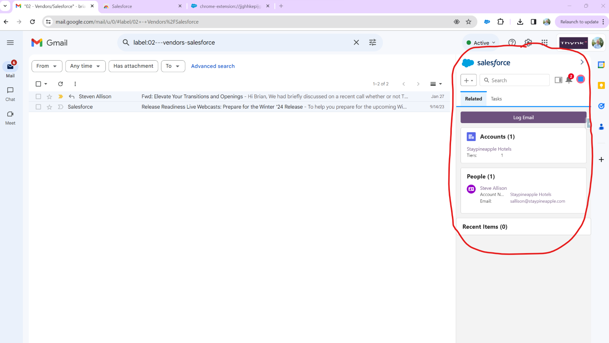The height and width of the screenshot is (343, 609).
Task: Expand select-all dropdown arrow
Action: click(x=46, y=84)
